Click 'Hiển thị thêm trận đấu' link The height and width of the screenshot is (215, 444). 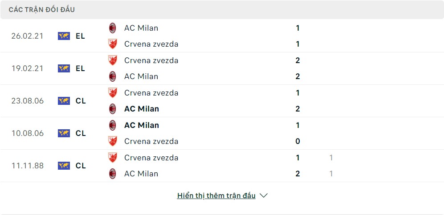click(216, 195)
